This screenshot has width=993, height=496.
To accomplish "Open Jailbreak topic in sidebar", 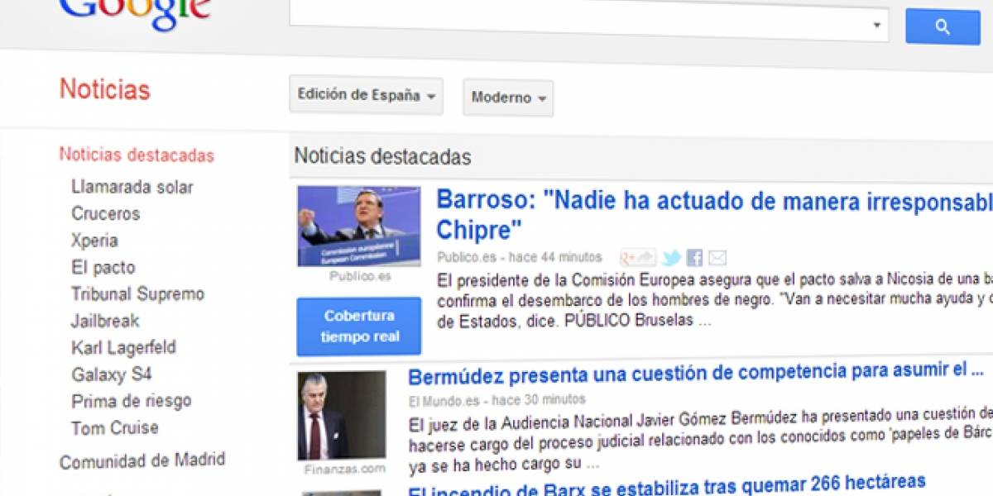I will 105,321.
